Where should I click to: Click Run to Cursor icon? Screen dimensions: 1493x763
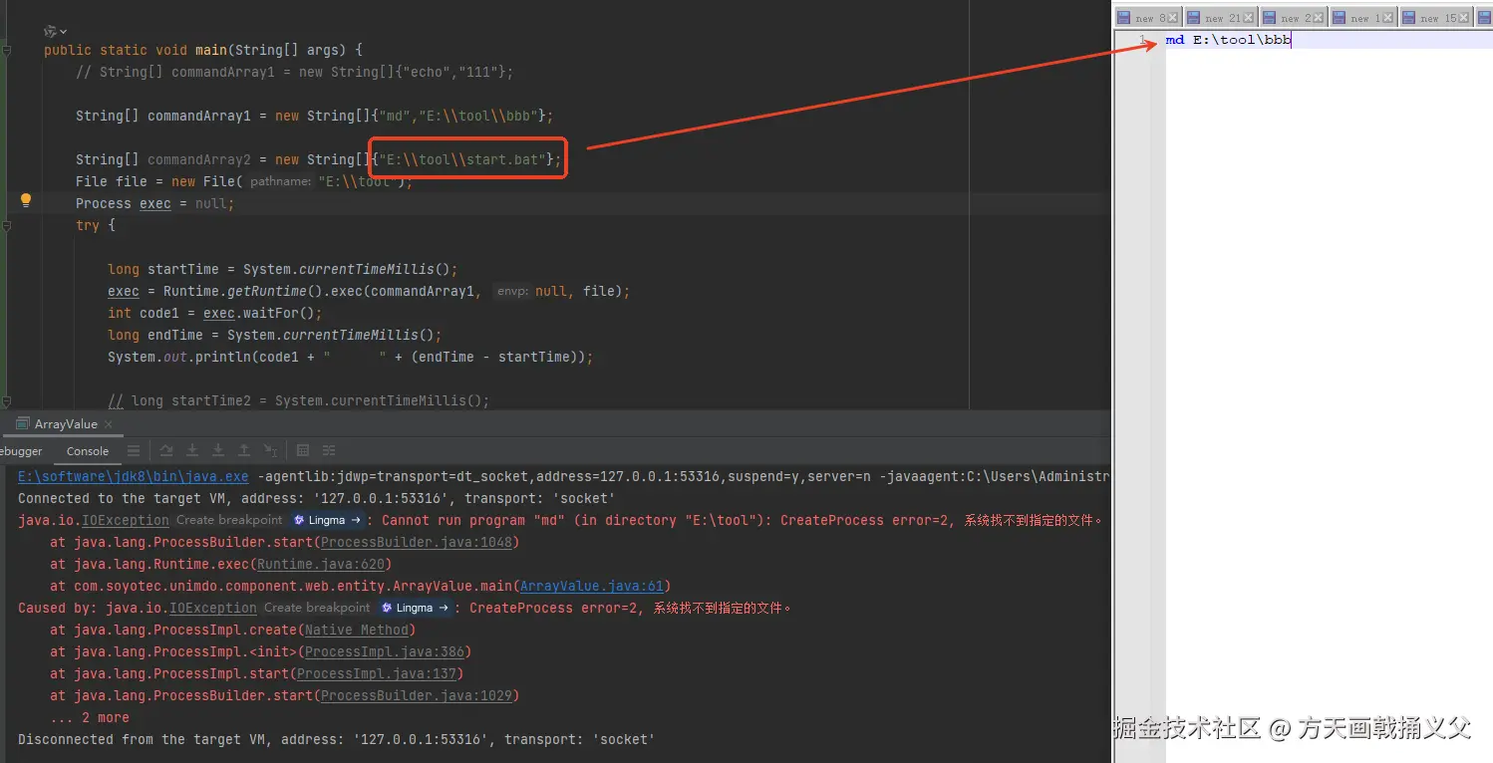tap(270, 450)
